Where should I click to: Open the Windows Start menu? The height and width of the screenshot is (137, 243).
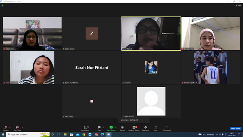(3, 134)
